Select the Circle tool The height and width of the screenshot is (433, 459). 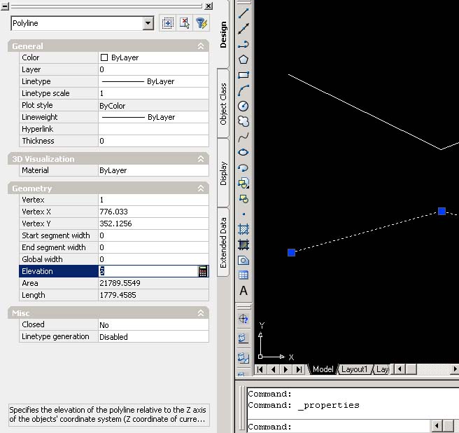[x=243, y=106]
